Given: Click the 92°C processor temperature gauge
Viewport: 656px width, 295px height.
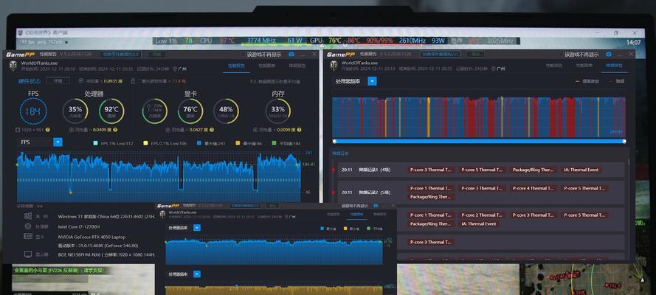Looking at the screenshot, I should coord(111,111).
